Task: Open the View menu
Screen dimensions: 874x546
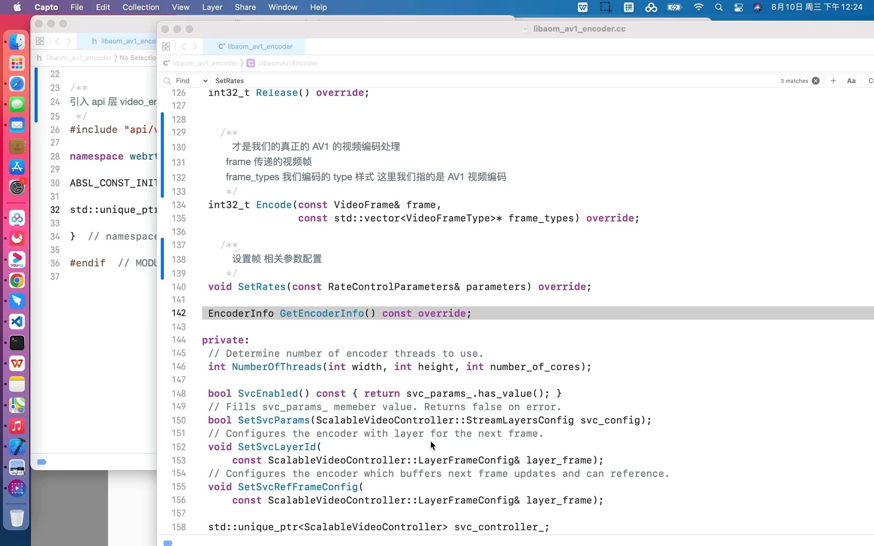Action: tap(181, 7)
